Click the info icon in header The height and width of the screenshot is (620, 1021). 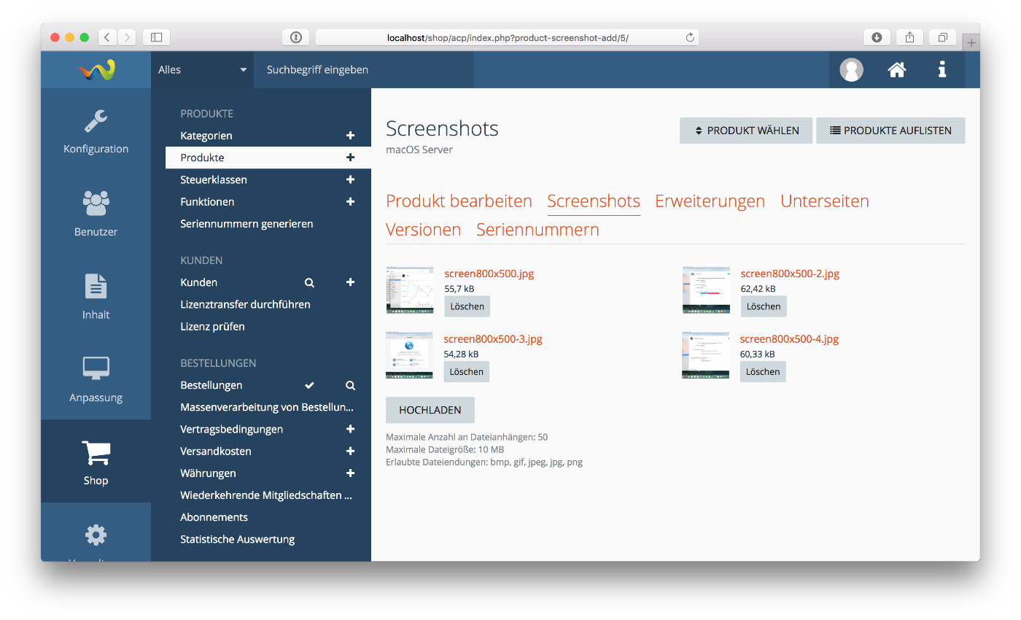pyautogui.click(x=942, y=70)
